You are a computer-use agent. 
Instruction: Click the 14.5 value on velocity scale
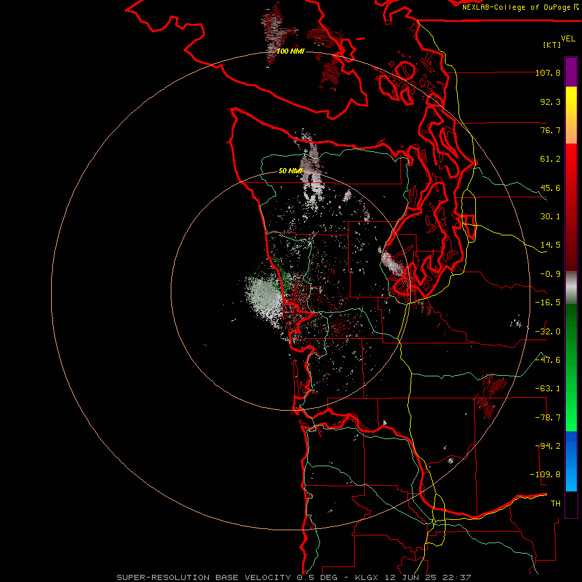(x=550, y=245)
